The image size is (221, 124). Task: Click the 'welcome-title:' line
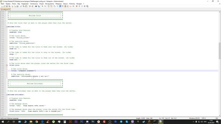(14, 27)
